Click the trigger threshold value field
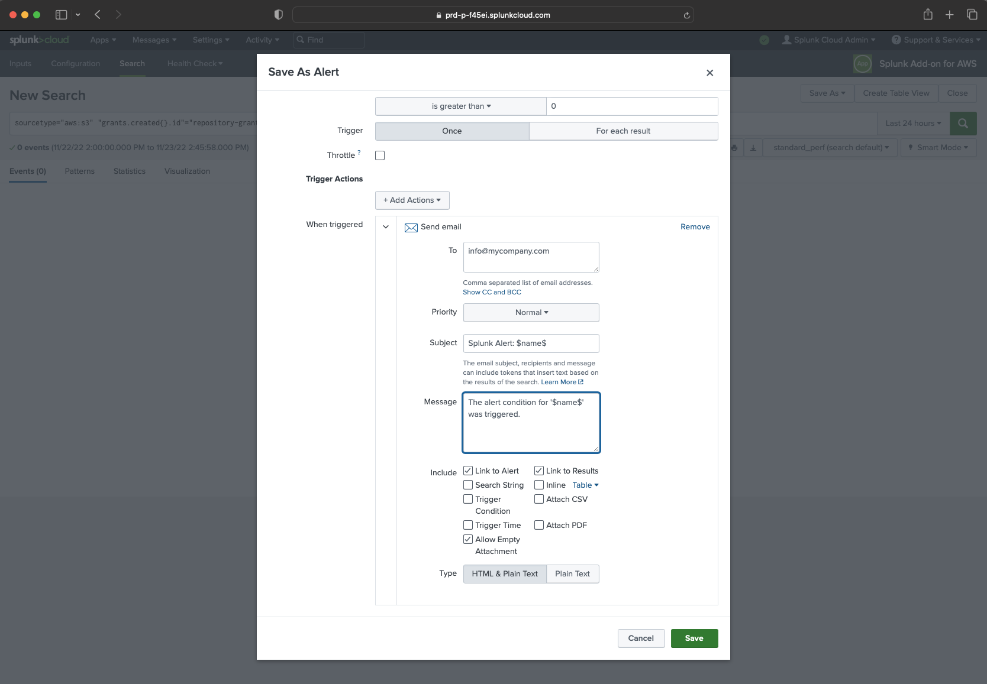The image size is (987, 684). [x=632, y=106]
